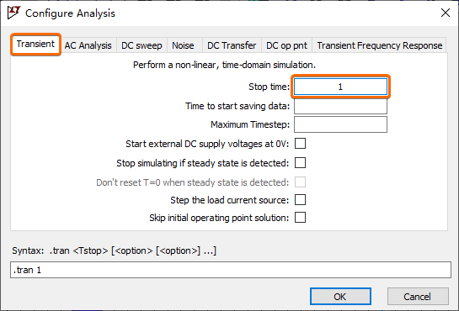The image size is (459, 311).
Task: Select the Transient Frequency Response tab
Action: [380, 45]
